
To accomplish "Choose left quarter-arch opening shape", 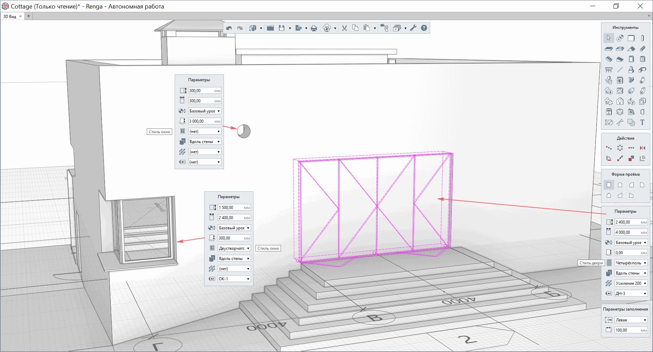I will pyautogui.click(x=631, y=185).
